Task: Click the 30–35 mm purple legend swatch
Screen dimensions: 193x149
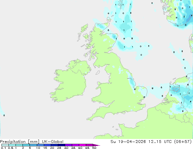Action: click(x=68, y=145)
